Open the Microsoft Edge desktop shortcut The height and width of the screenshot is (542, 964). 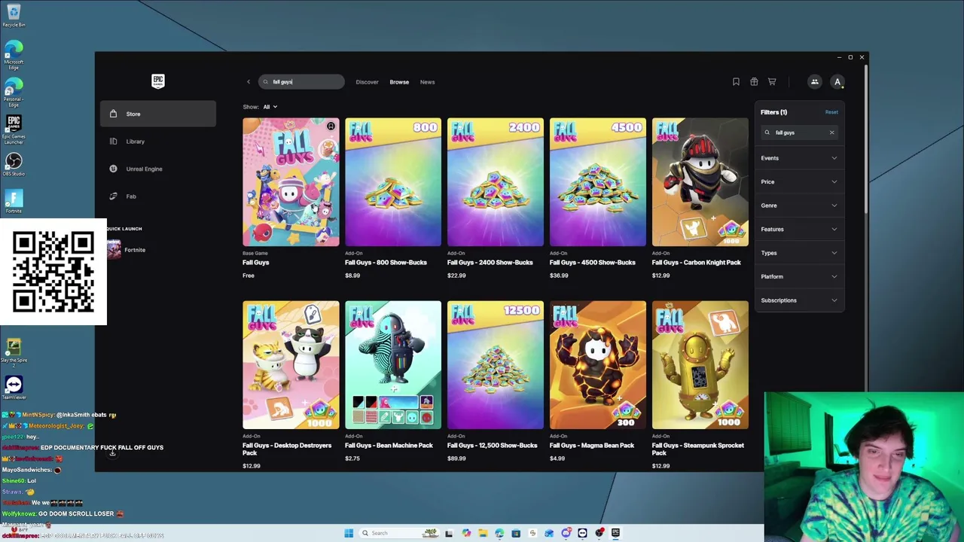[14, 56]
